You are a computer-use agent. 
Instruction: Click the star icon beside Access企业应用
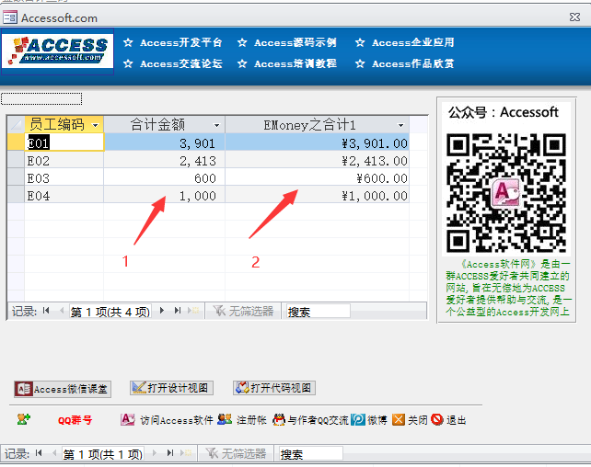click(x=360, y=42)
